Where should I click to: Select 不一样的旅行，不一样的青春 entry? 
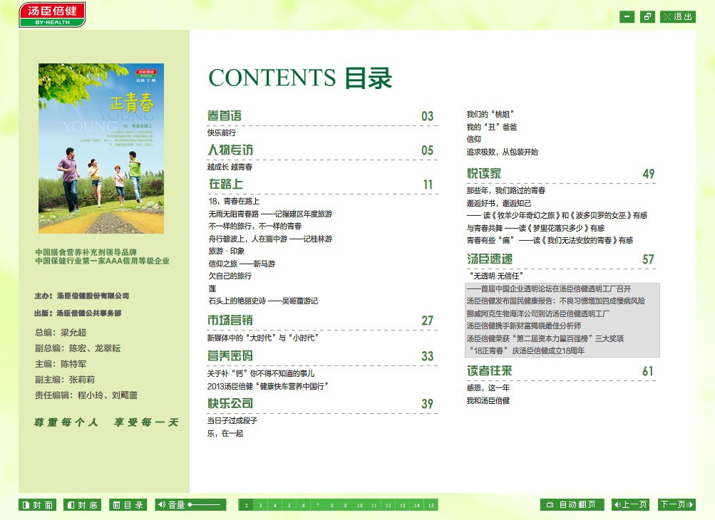(x=255, y=226)
